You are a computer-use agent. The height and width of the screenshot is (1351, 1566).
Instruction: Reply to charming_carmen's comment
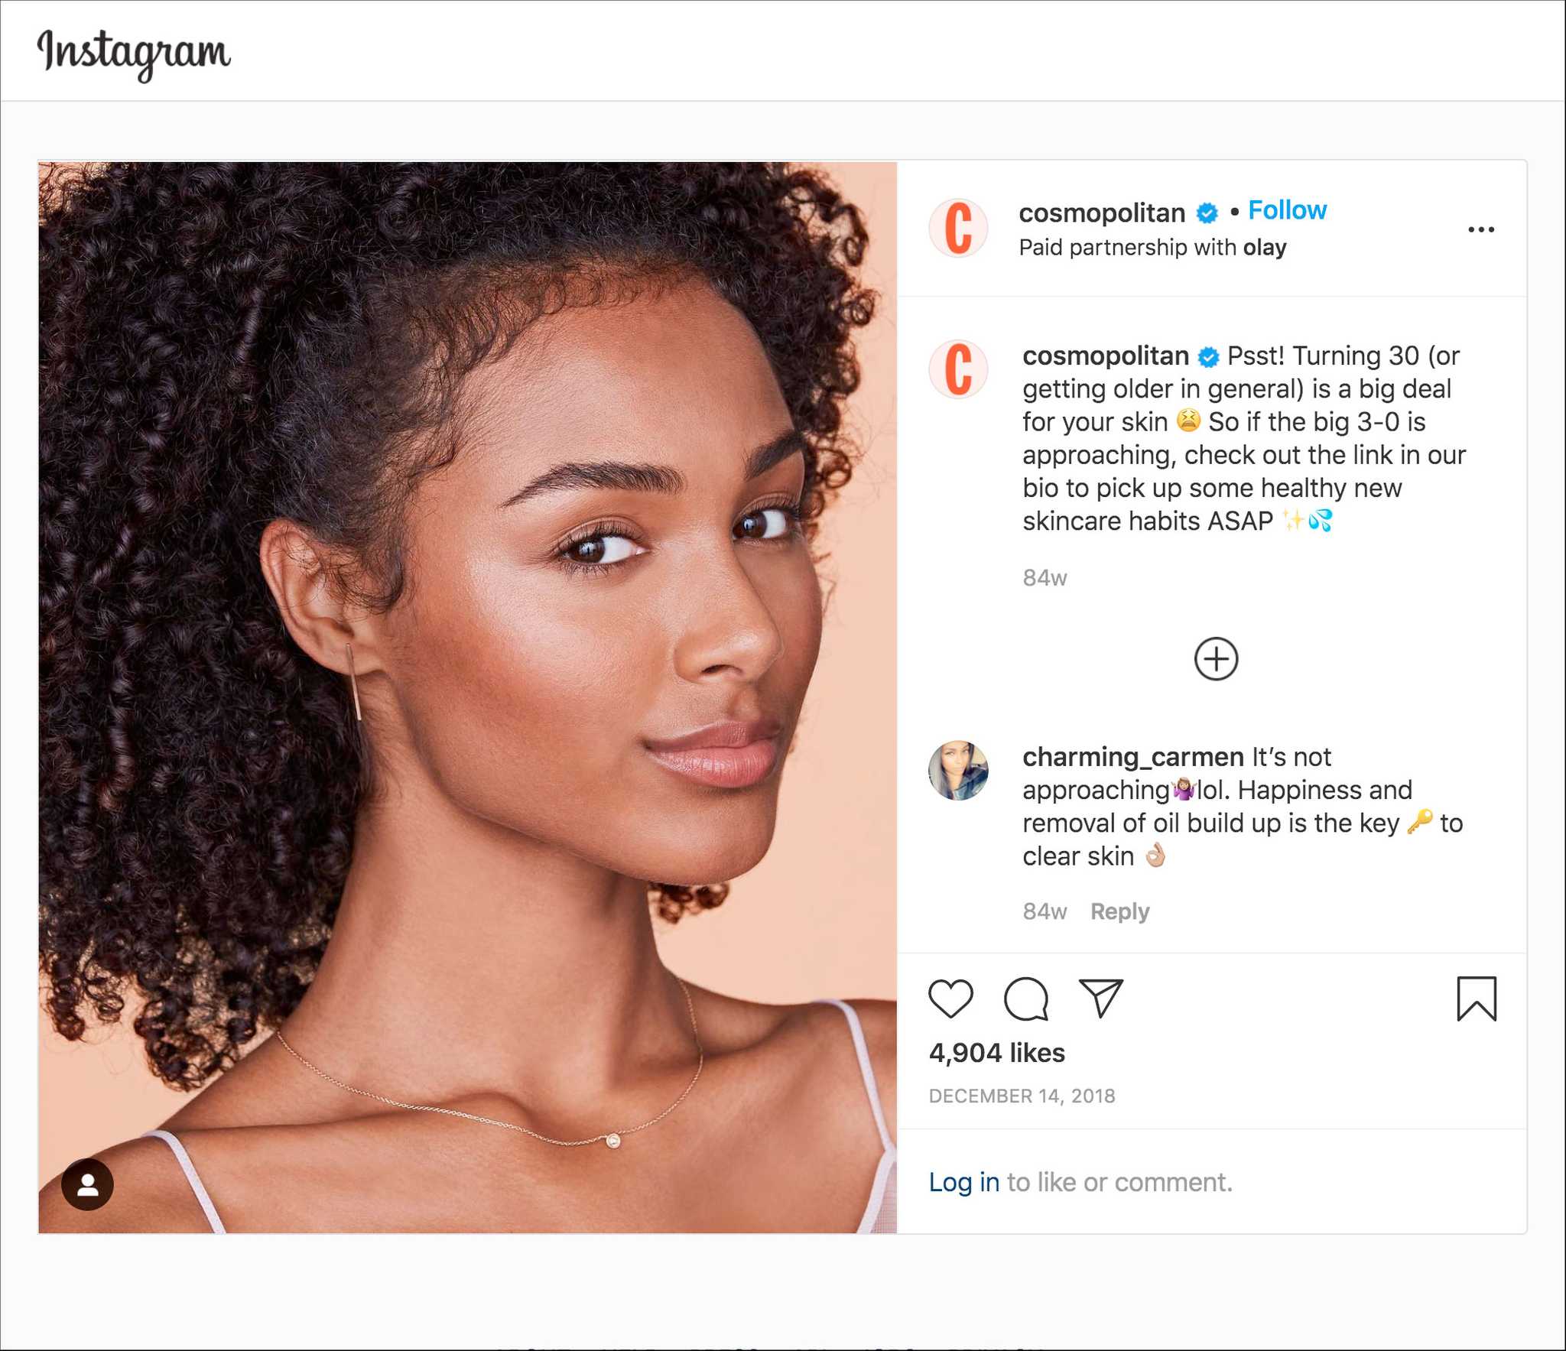tap(1119, 911)
